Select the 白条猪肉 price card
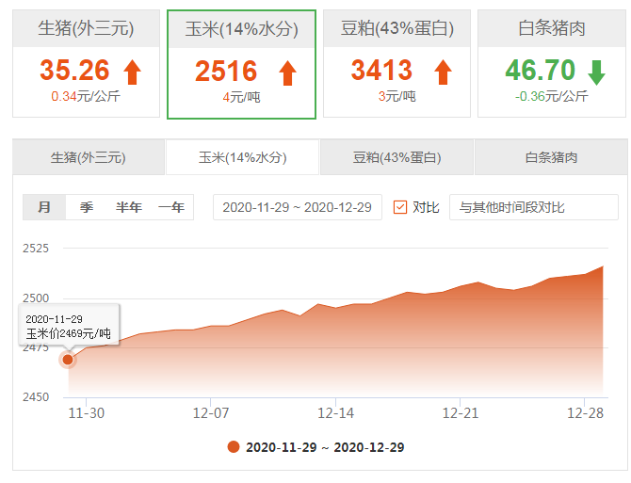Viewport: 631px width, 483px height. tap(552, 63)
